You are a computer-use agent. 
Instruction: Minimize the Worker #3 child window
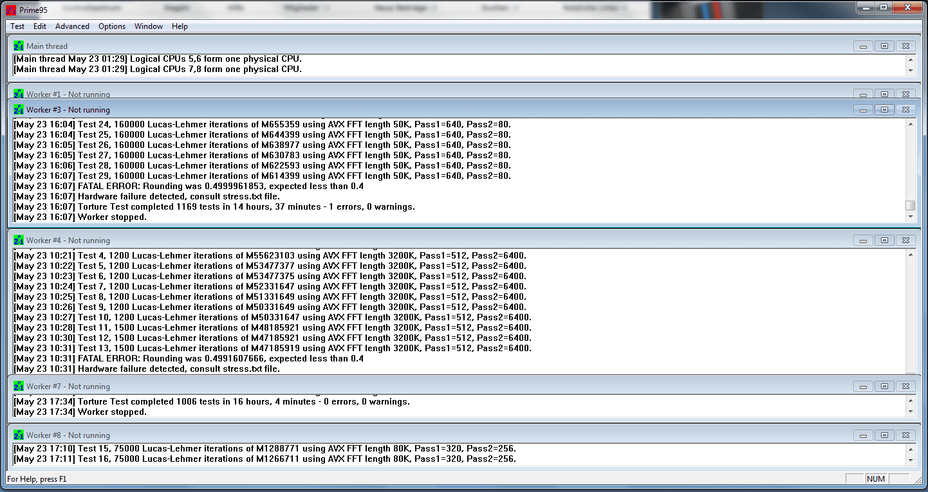click(x=863, y=110)
